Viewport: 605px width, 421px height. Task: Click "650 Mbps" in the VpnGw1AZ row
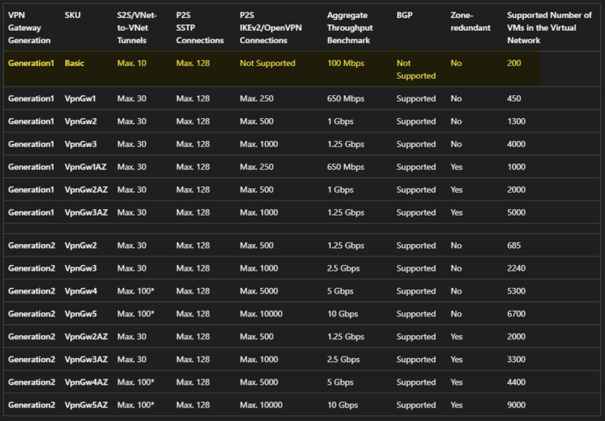(346, 167)
